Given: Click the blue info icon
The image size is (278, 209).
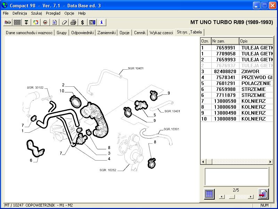Looking at the screenshot, I should click(101, 22).
